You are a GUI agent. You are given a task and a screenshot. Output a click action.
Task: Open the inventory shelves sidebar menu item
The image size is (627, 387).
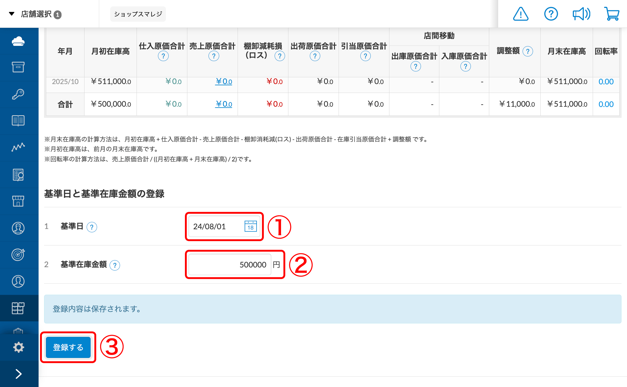click(x=18, y=308)
